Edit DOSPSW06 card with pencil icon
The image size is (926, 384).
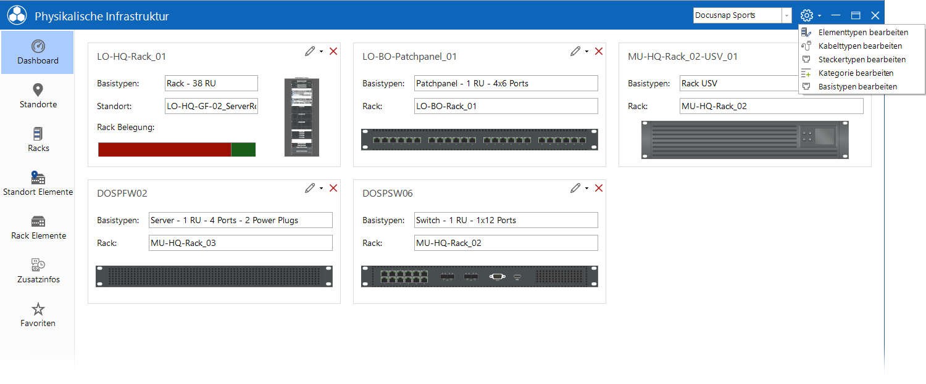[x=575, y=188]
